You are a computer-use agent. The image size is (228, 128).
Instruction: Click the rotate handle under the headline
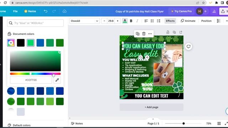[140, 57]
